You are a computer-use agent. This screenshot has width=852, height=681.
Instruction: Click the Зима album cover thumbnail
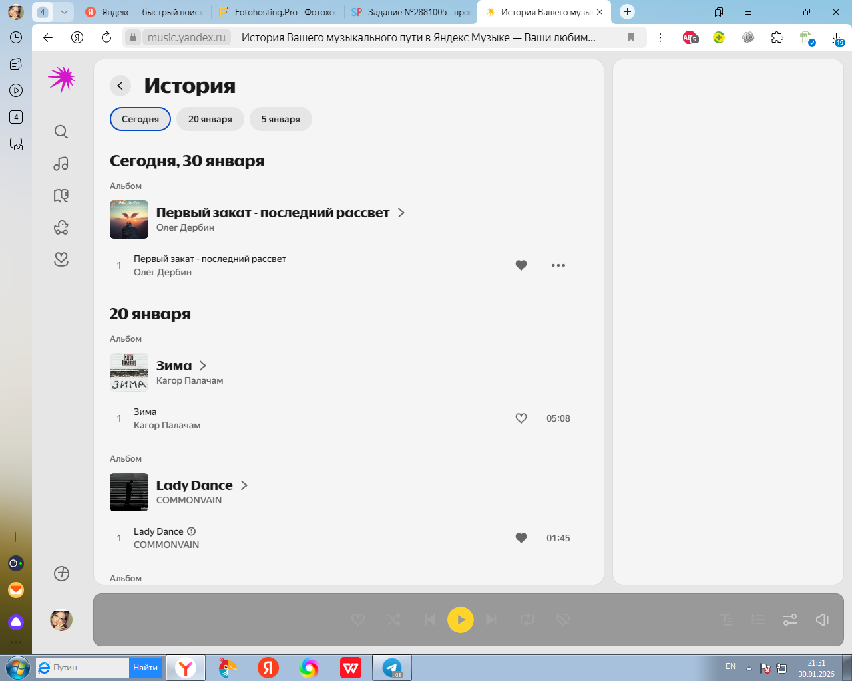click(129, 372)
